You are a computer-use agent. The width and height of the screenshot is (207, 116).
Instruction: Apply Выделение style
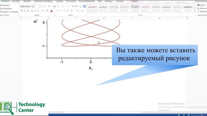coord(167,8)
